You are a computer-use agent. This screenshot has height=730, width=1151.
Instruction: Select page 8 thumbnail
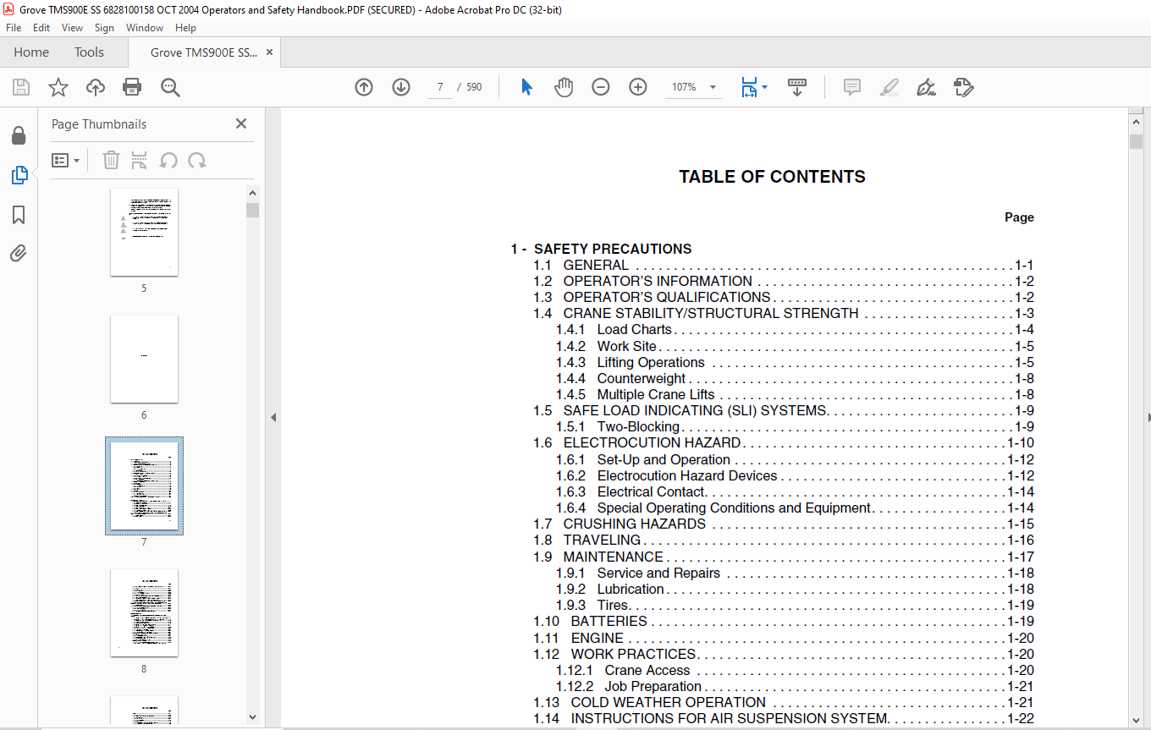click(x=144, y=612)
